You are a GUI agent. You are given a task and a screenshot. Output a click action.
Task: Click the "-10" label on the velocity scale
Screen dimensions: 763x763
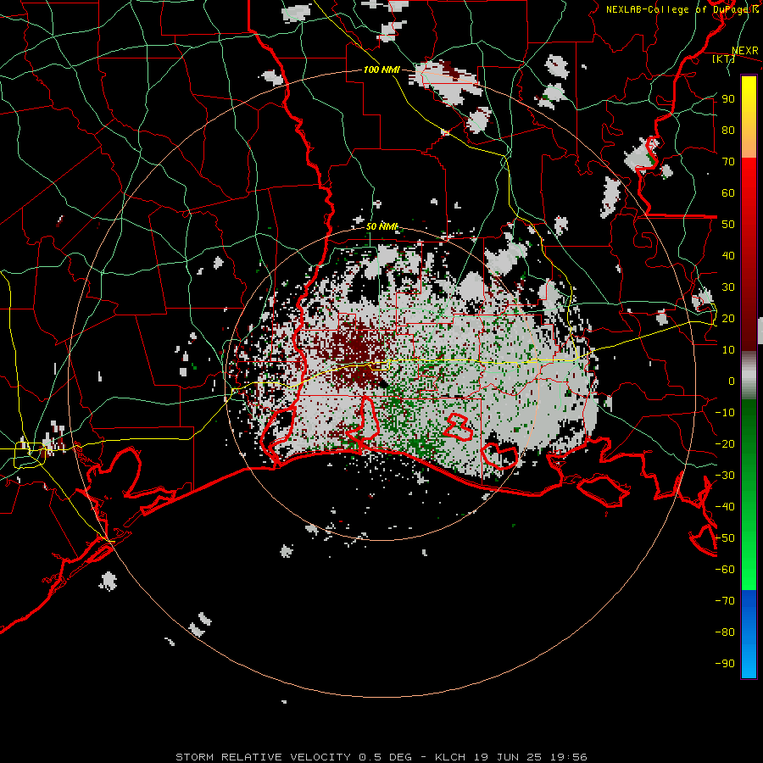click(x=725, y=413)
